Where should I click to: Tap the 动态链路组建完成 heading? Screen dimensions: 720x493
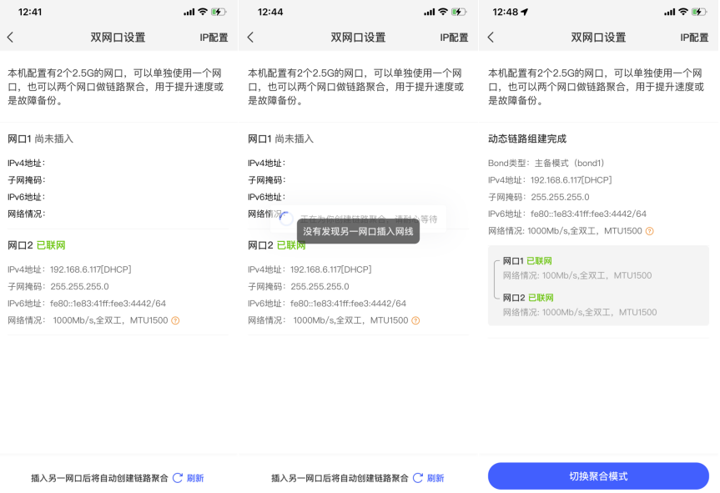tap(527, 138)
